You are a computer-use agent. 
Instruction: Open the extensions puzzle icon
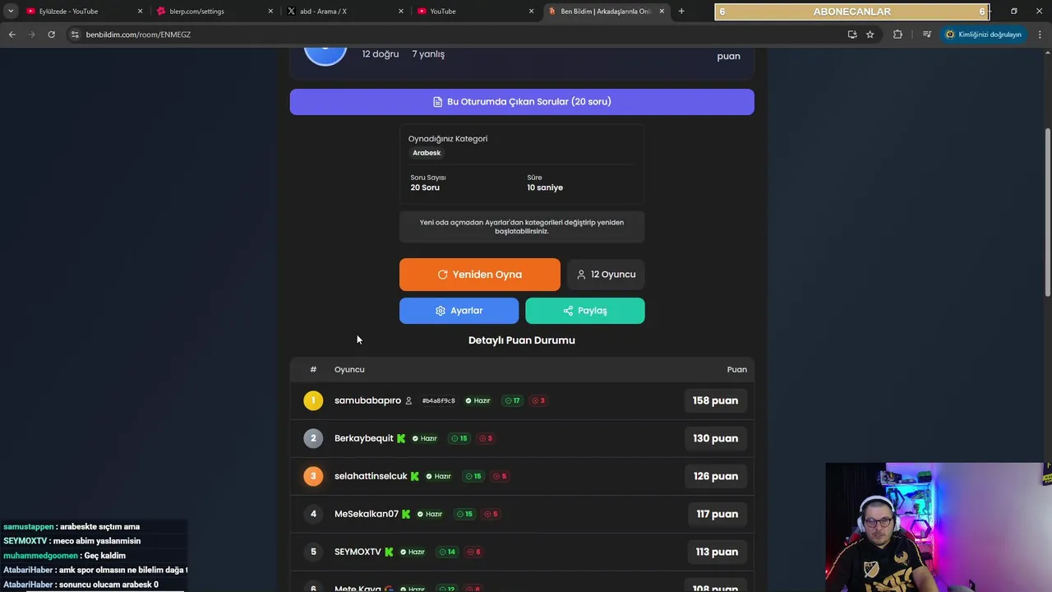click(x=897, y=35)
